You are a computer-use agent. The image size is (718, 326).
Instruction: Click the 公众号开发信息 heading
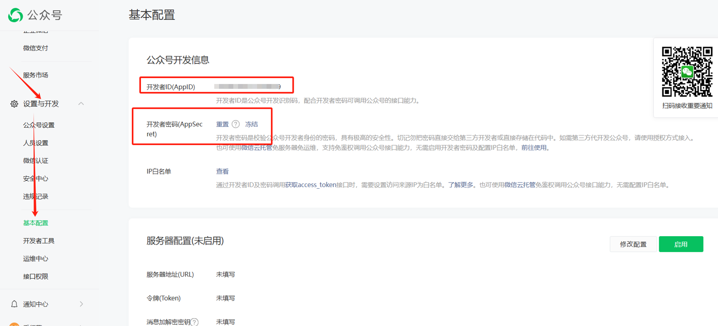tap(178, 60)
